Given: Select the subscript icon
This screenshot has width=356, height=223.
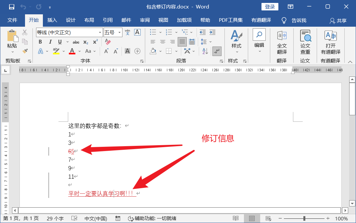Looking at the screenshot, I should [85, 42].
